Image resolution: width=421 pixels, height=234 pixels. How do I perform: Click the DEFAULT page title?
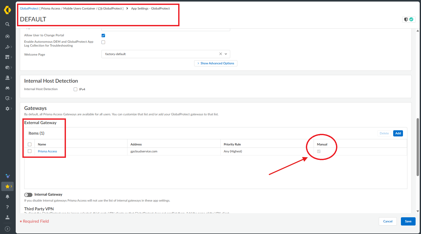[x=33, y=19]
